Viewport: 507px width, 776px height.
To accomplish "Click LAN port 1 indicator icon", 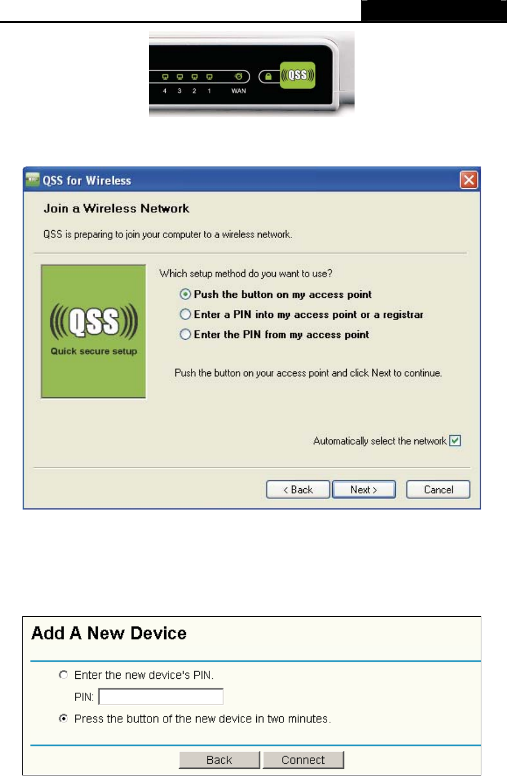I will tap(209, 77).
